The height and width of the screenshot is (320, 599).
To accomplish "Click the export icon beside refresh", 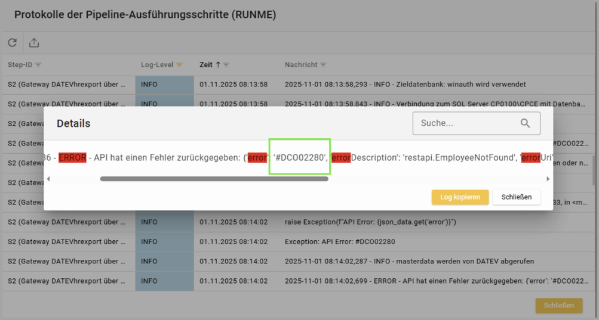I will pos(34,43).
